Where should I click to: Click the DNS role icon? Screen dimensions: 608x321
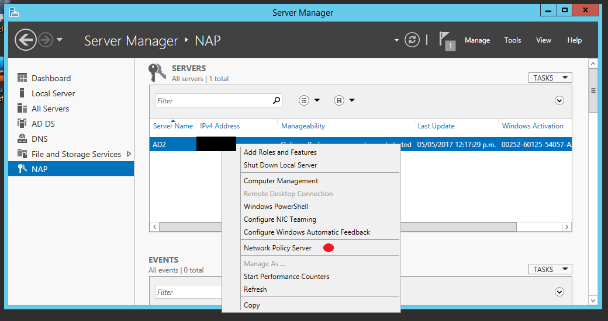(x=22, y=139)
